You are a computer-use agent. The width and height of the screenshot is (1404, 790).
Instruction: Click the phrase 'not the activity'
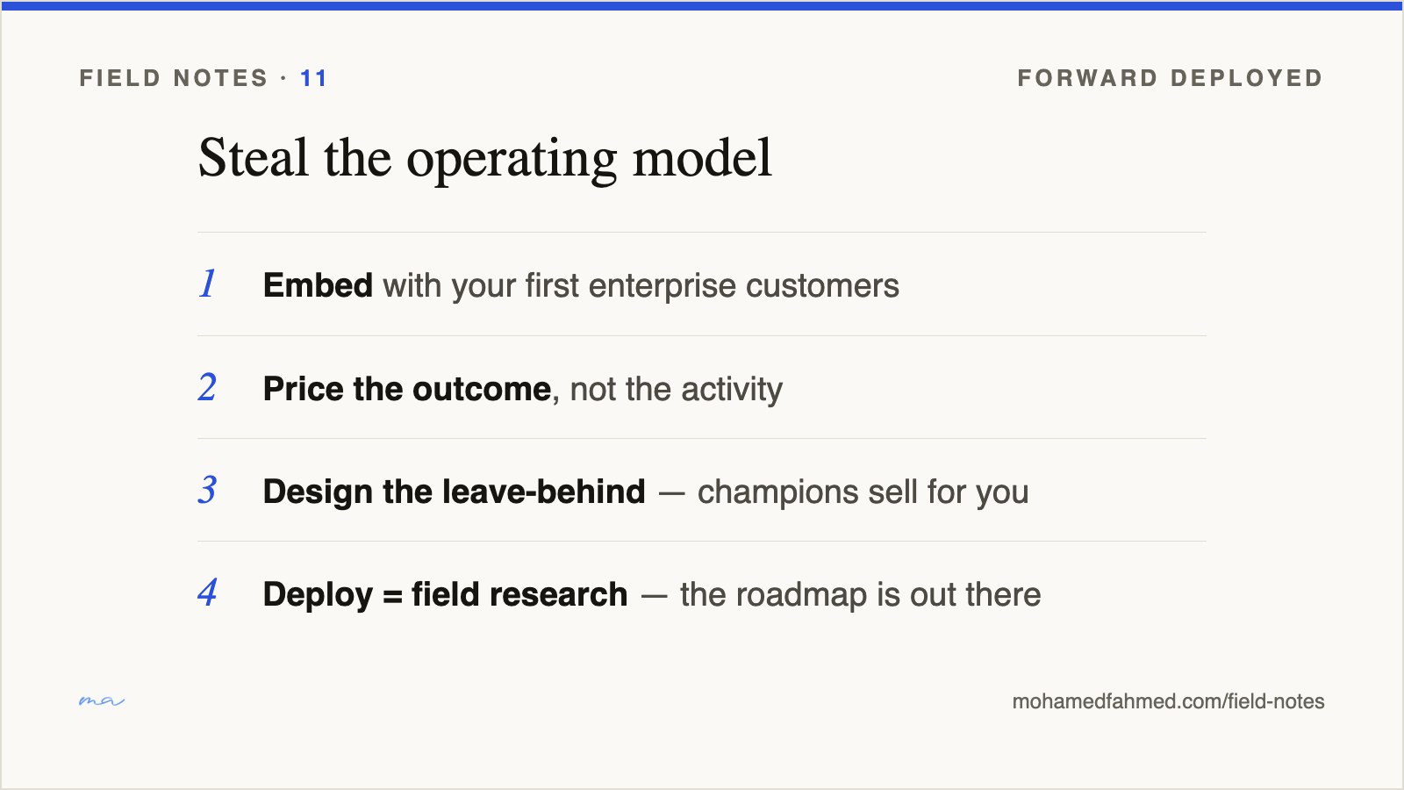[677, 389]
